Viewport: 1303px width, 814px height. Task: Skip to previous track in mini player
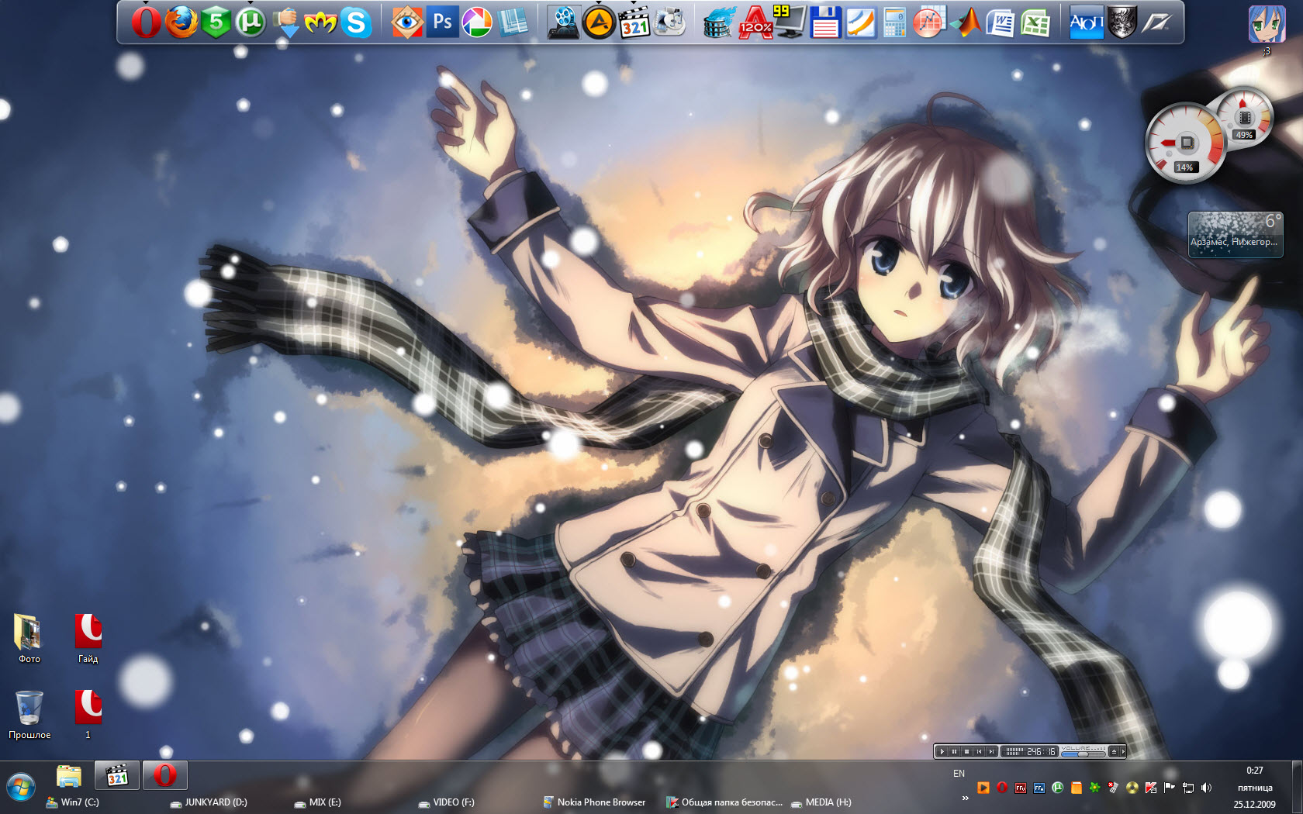click(979, 751)
